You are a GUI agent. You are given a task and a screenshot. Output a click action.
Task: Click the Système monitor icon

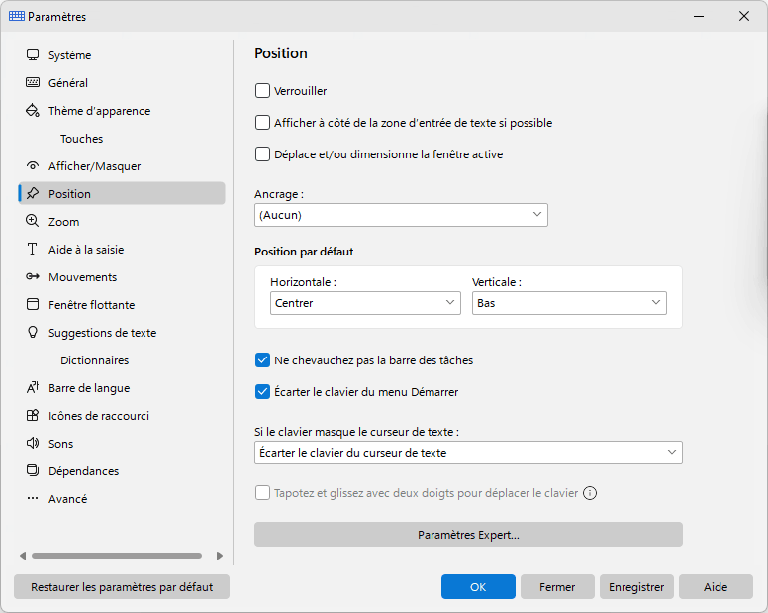click(33, 54)
